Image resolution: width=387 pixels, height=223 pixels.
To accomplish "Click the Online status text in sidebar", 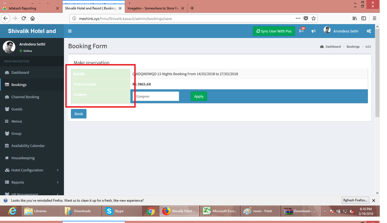I will pyautogui.click(x=28, y=51).
